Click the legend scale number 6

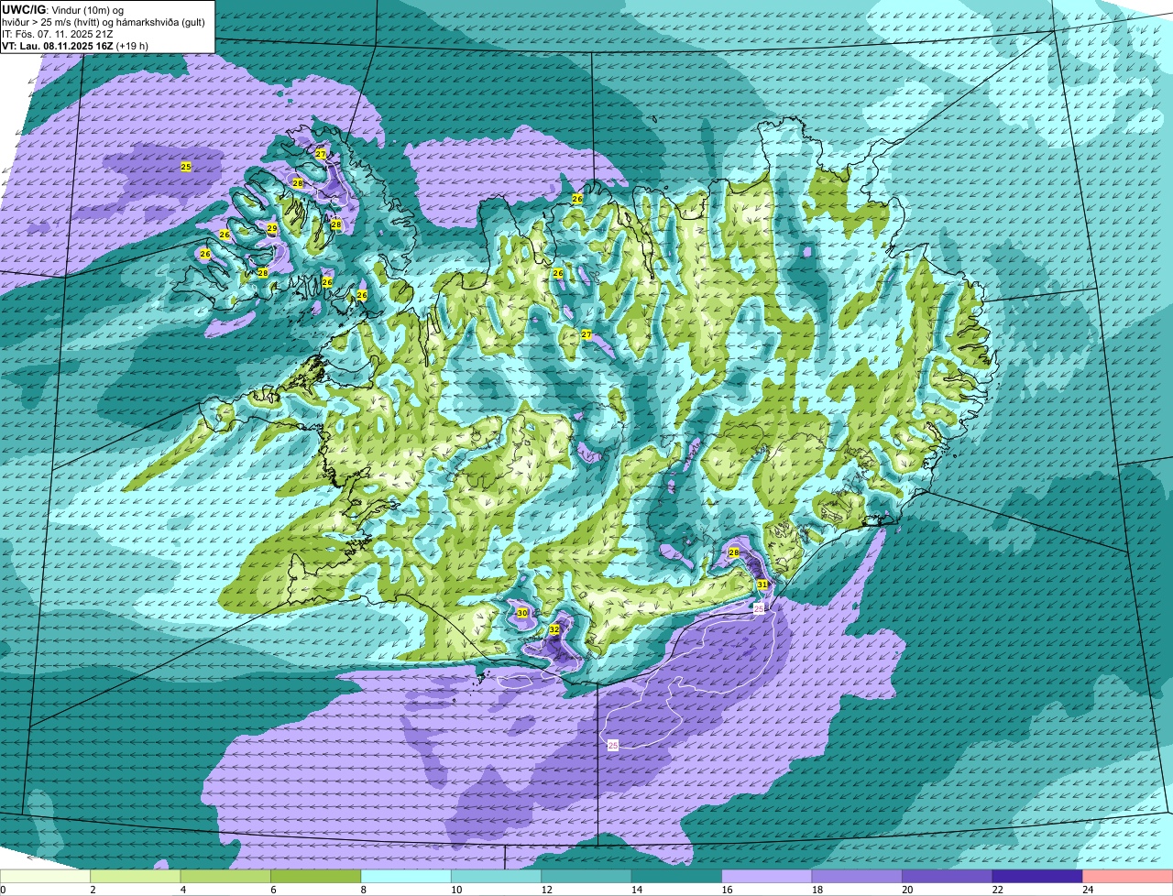point(273,890)
